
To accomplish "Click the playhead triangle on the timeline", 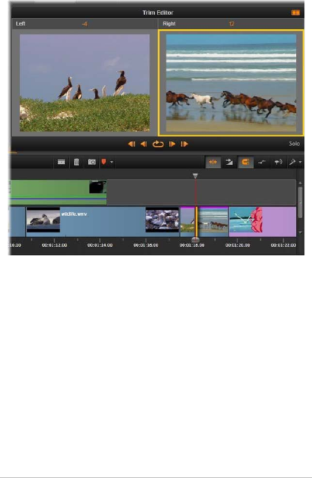I will (x=195, y=176).
